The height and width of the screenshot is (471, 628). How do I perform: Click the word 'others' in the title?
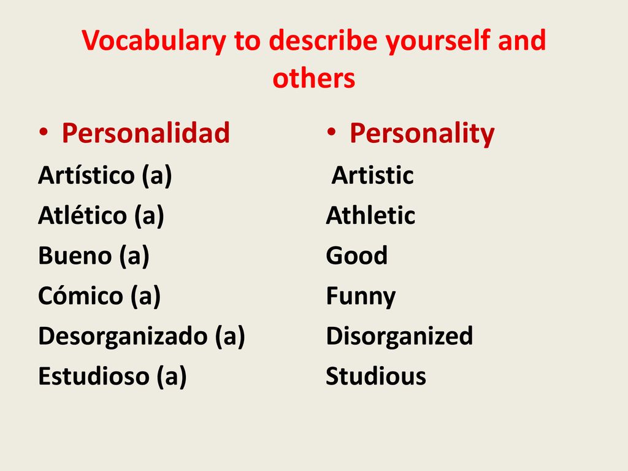pyautogui.click(x=314, y=78)
